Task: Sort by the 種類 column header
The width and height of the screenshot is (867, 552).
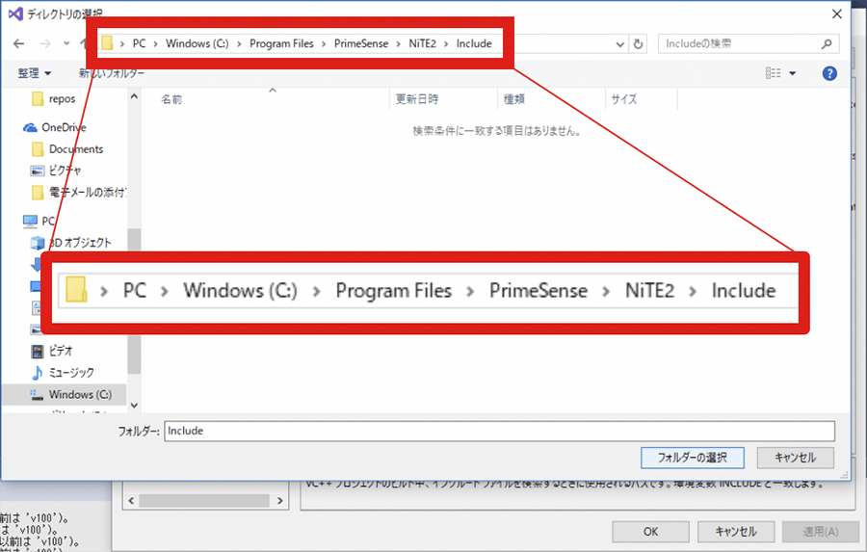Action: [x=514, y=99]
